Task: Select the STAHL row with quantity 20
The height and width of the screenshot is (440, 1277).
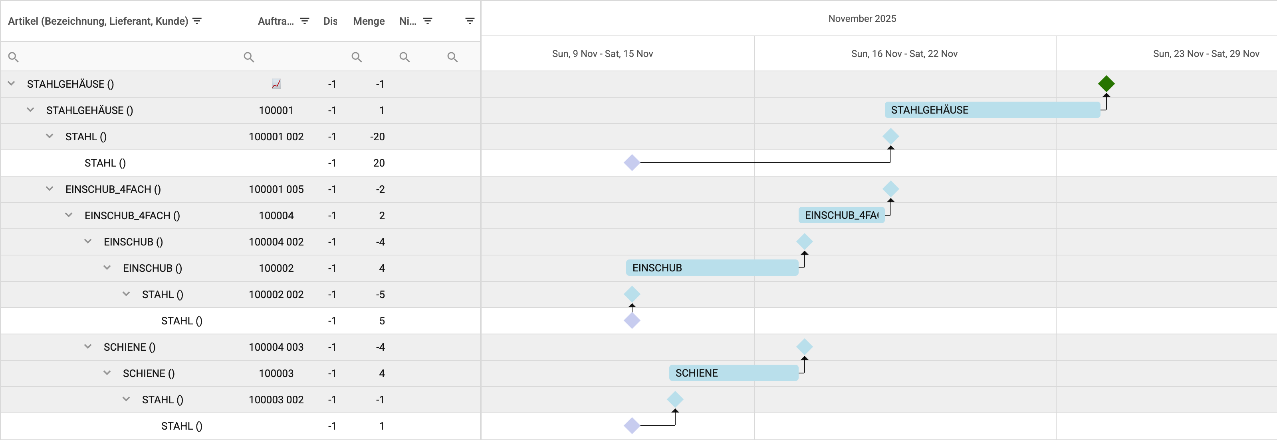Action: 105,163
